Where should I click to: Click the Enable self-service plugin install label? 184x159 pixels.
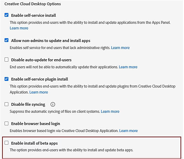(40, 79)
